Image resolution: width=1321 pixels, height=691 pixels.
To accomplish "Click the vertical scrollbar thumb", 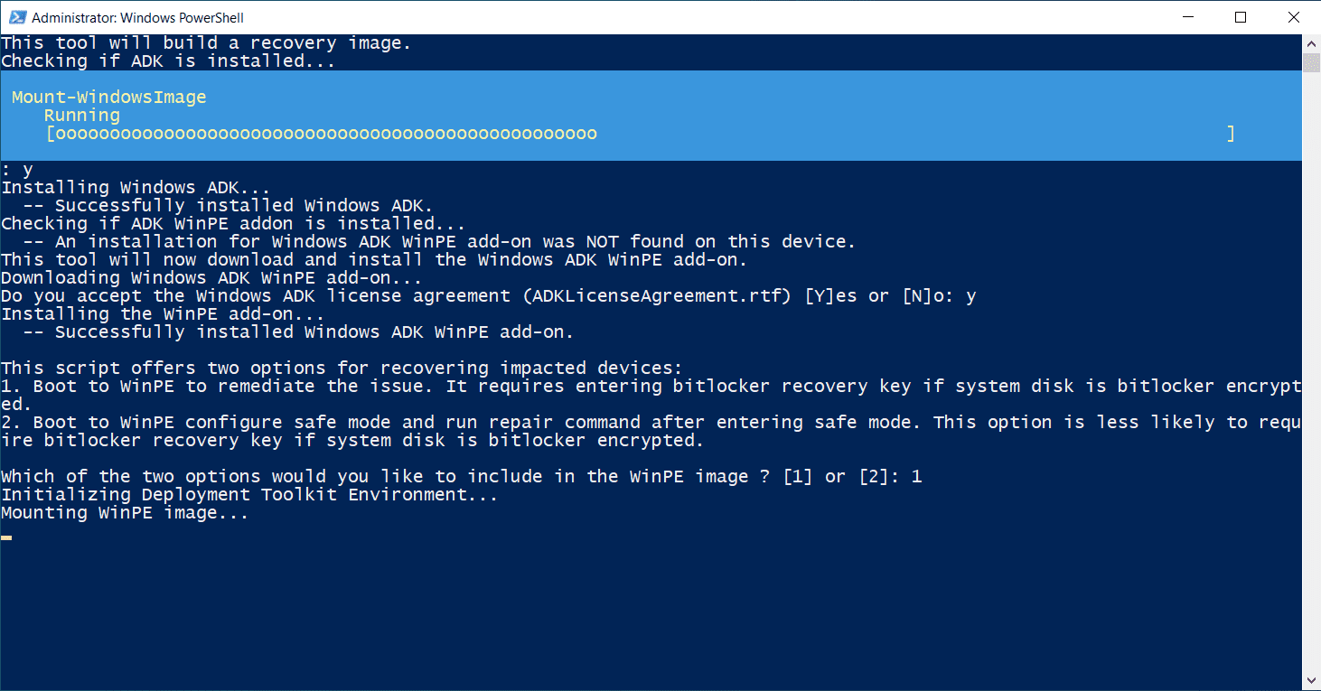I will (x=1311, y=62).
